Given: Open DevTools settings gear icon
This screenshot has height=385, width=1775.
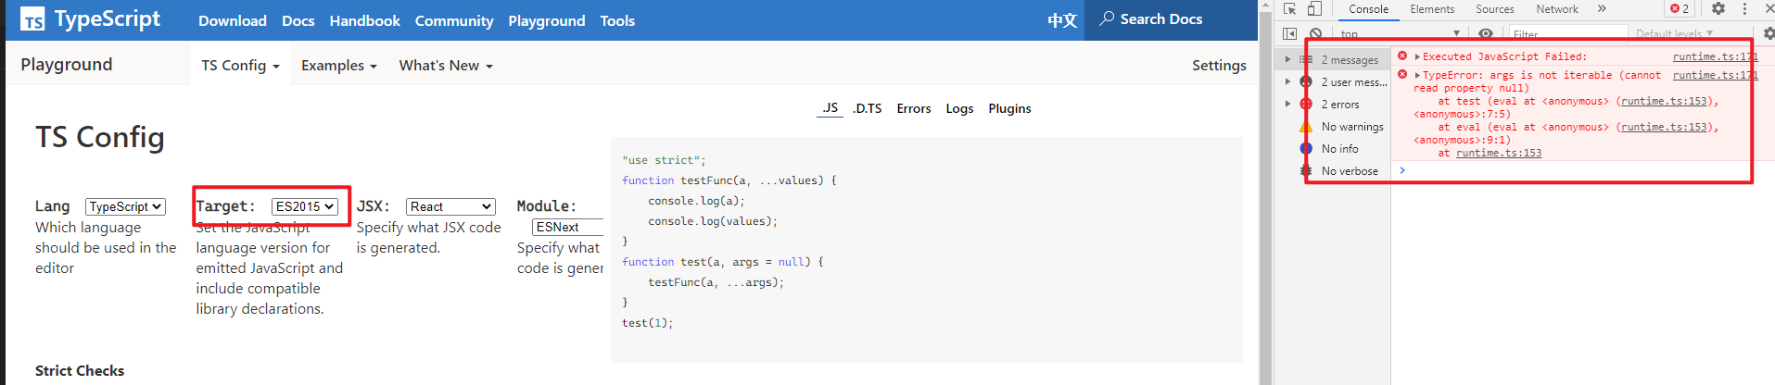Looking at the screenshot, I should [x=1718, y=9].
